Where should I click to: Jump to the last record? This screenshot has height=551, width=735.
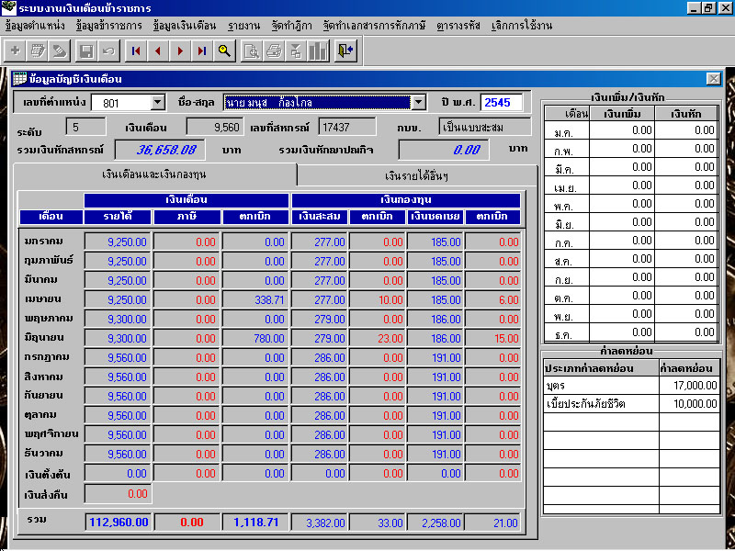coord(202,51)
